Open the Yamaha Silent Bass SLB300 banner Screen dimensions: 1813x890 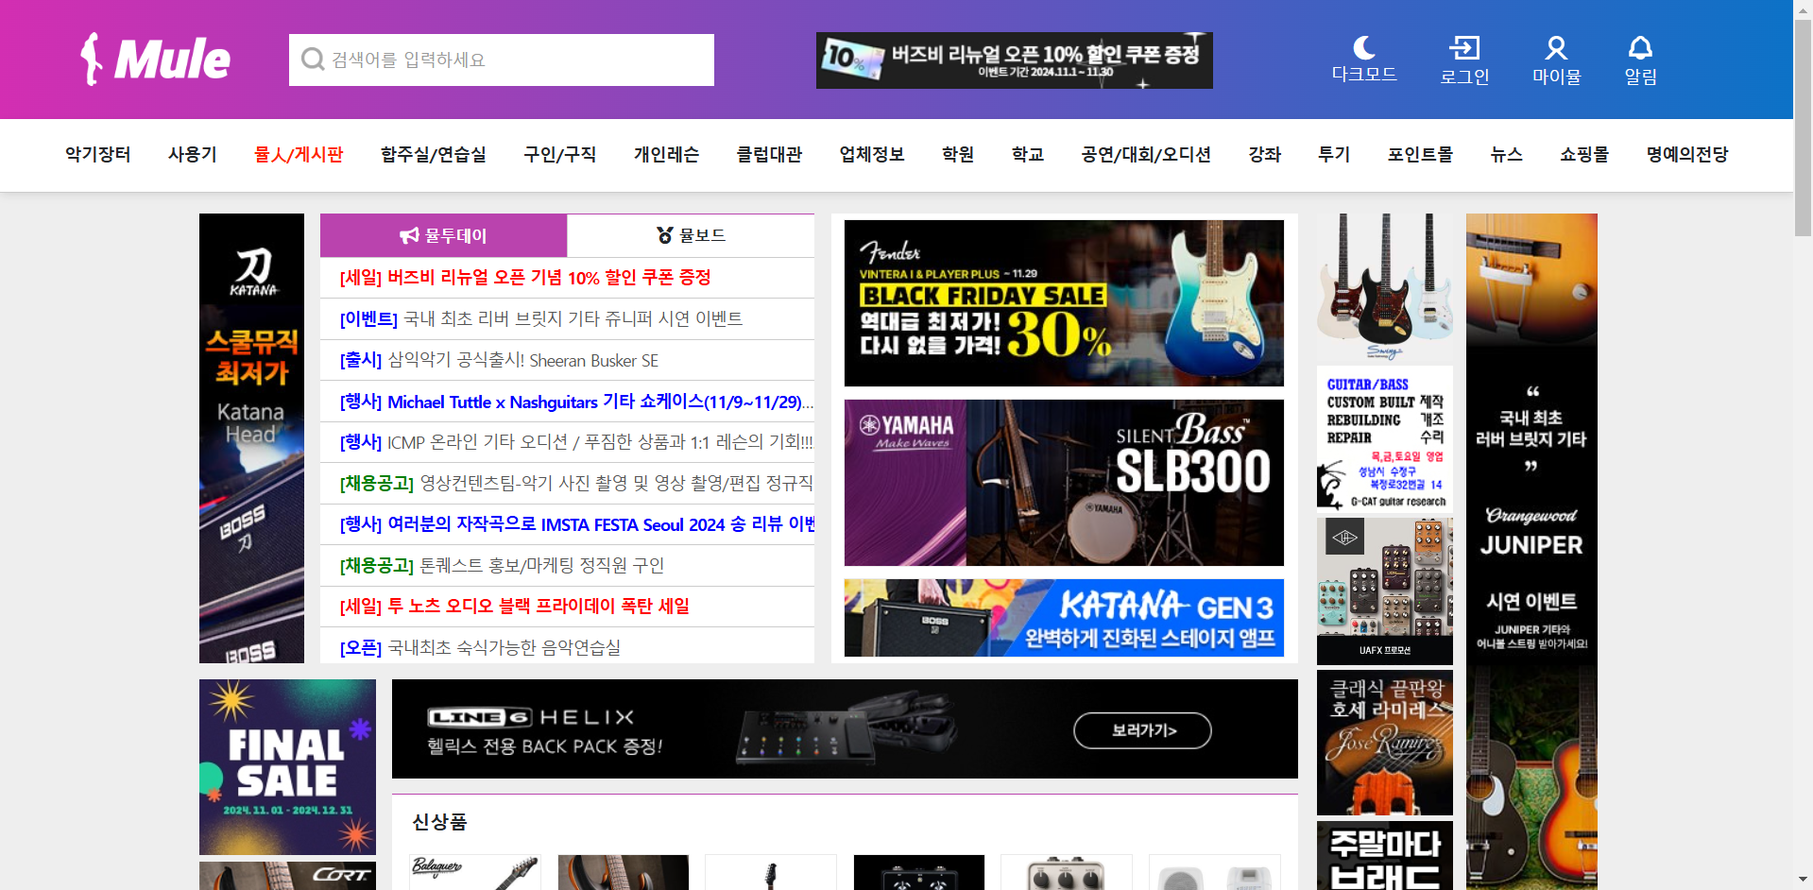tap(1064, 483)
